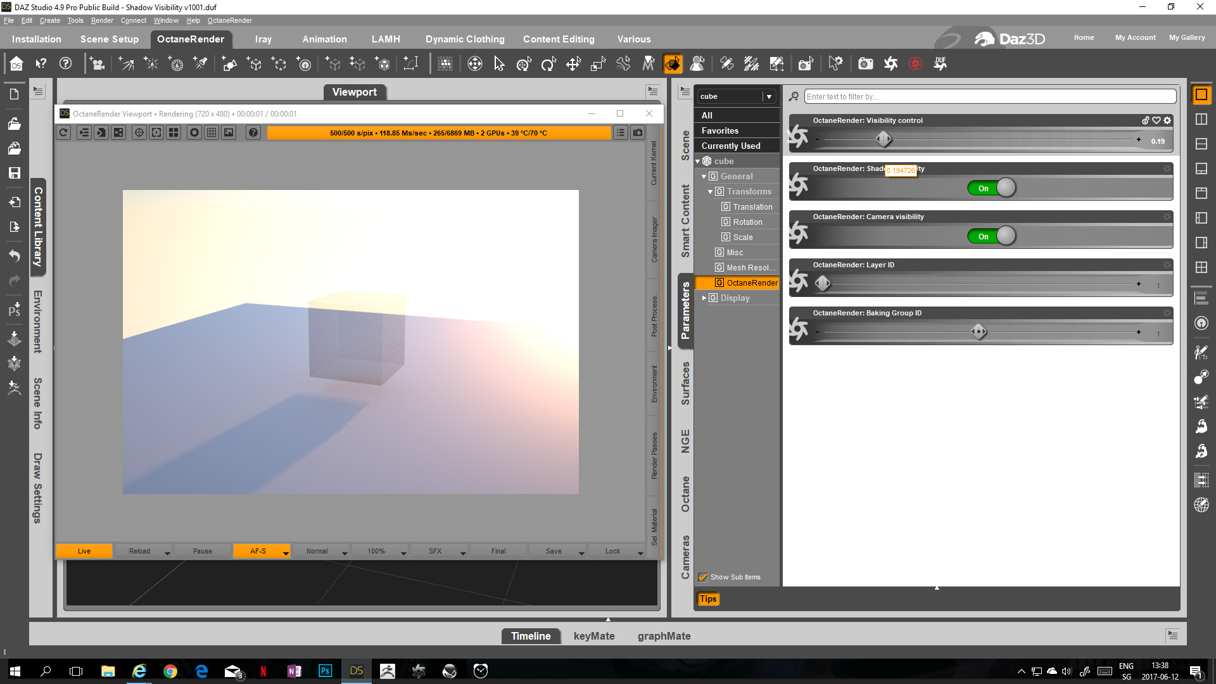1216x684 pixels.
Task: Open the cube node selection dropdown
Action: pos(769,96)
